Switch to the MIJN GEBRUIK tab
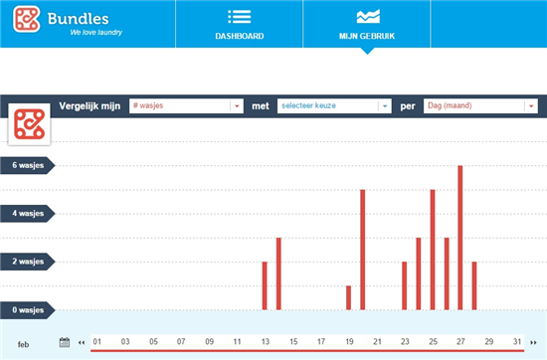Viewport: 547px width, 360px height. [x=367, y=24]
